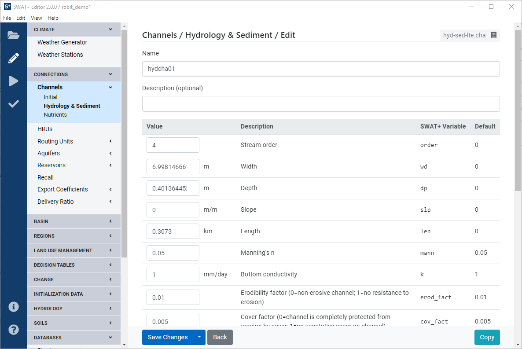Collapse the Climate section header

(74, 29)
